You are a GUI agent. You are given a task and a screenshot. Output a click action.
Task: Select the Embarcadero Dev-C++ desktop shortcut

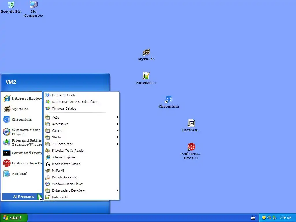coord(191,151)
